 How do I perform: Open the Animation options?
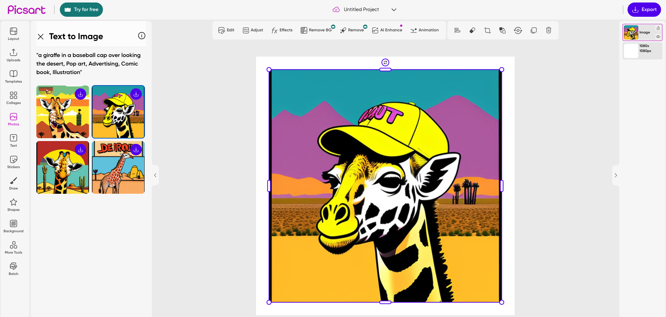tap(425, 30)
